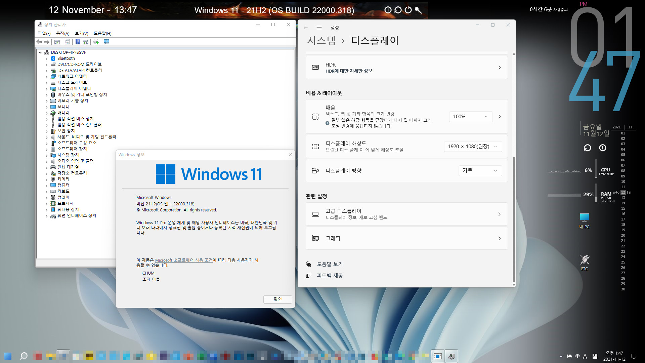Click the refresh icon in top desktop bar

click(398, 10)
